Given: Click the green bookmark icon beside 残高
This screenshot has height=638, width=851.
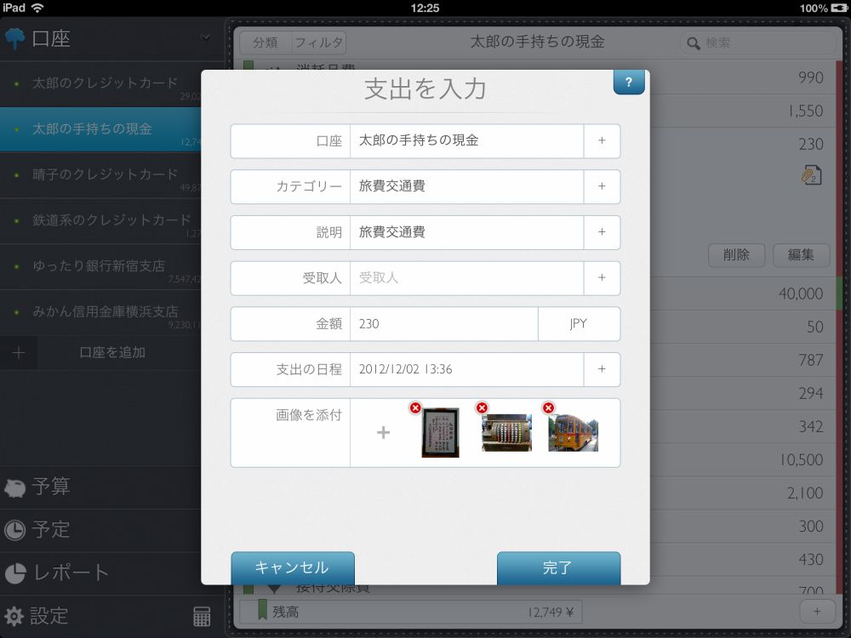Looking at the screenshot, I should click(x=263, y=610).
